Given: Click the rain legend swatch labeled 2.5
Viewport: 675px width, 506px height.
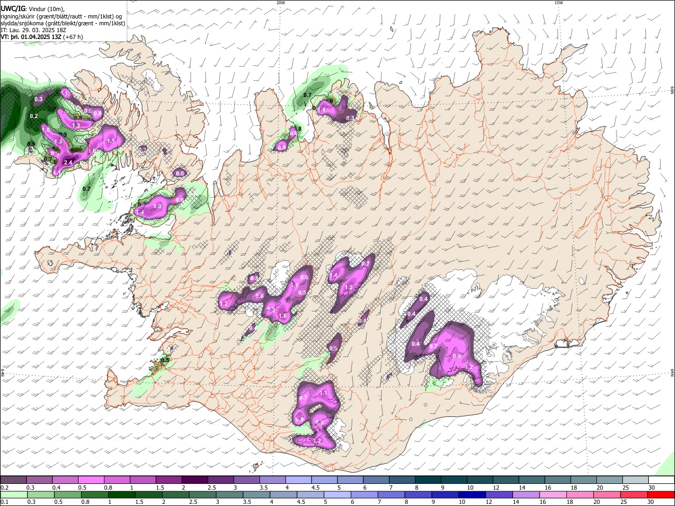Looking at the screenshot, I should [x=201, y=495].
